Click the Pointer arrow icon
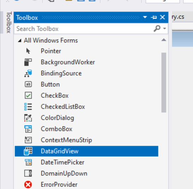Screen dimensions: 193x189 (28, 51)
